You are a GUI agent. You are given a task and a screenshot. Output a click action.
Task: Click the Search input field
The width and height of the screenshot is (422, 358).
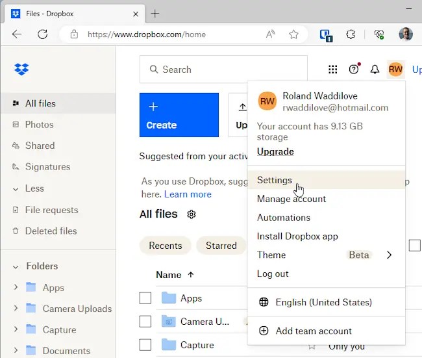(223, 70)
